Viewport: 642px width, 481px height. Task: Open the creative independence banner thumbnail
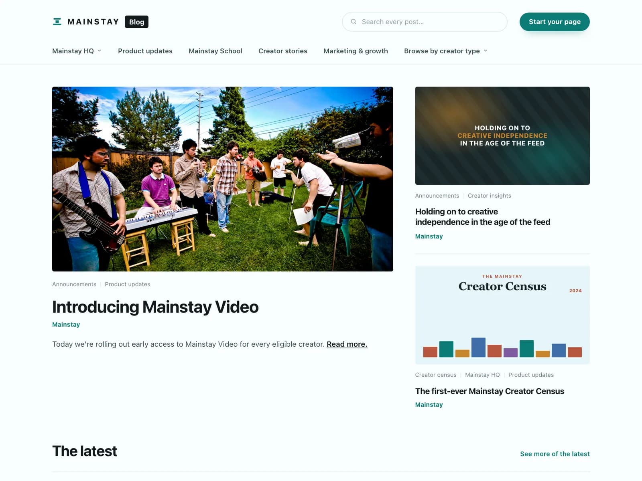(502, 136)
